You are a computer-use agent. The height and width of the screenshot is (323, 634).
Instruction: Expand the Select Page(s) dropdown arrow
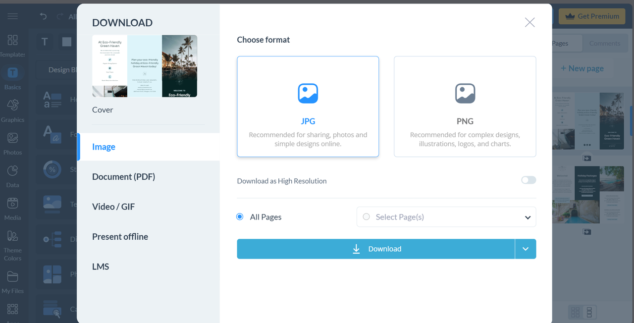528,217
